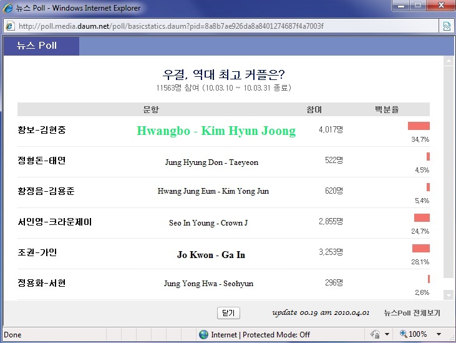Click the 5.4% bar for 황정음-김용준
The image size is (456, 343).
click(428, 187)
